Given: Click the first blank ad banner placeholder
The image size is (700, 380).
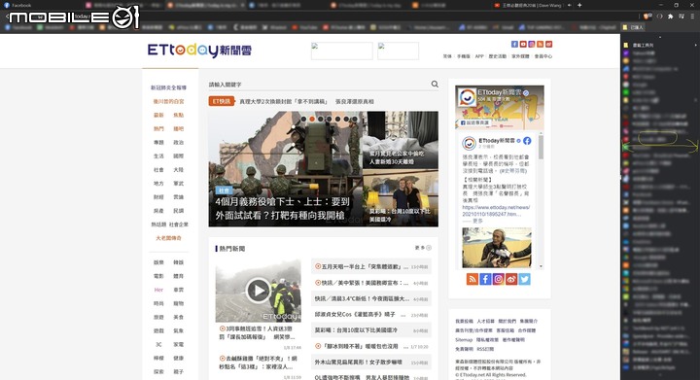Looking at the screenshot, I should [x=341, y=51].
